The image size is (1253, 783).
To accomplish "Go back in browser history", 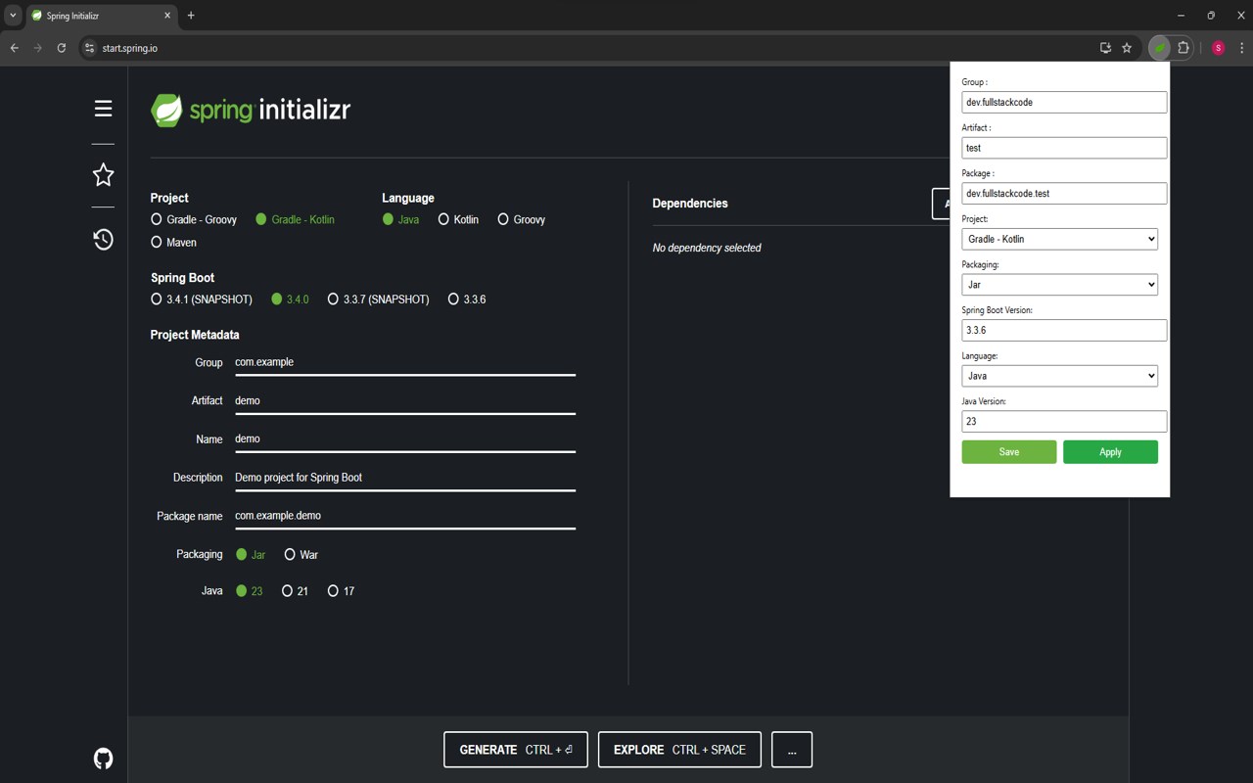I will tap(15, 48).
